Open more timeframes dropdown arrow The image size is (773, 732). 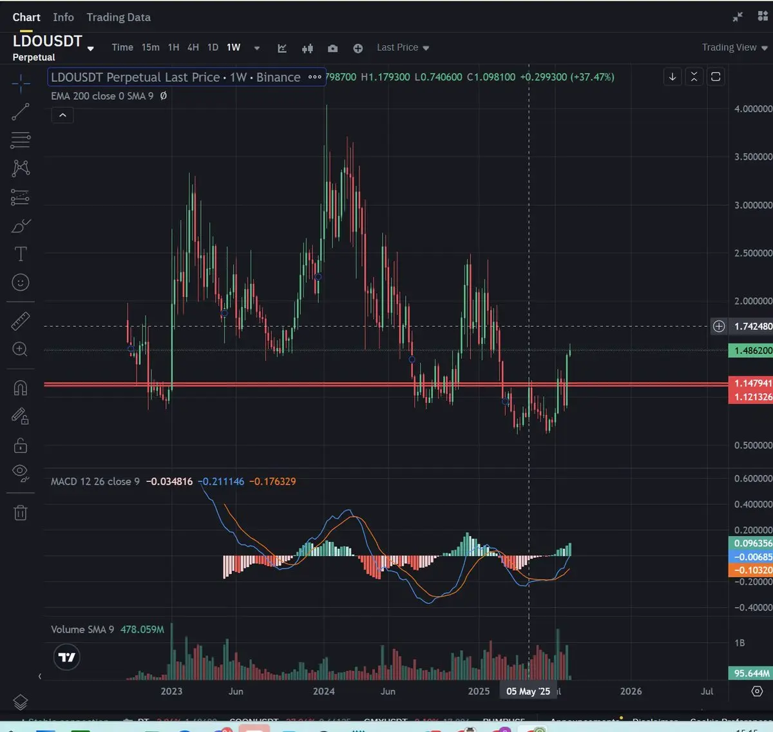click(x=257, y=48)
